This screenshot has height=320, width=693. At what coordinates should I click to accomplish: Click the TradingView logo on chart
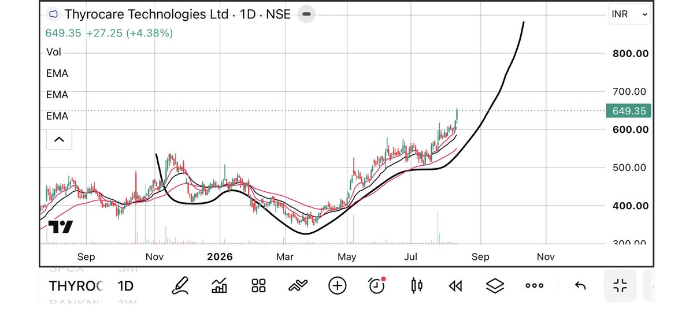60,227
